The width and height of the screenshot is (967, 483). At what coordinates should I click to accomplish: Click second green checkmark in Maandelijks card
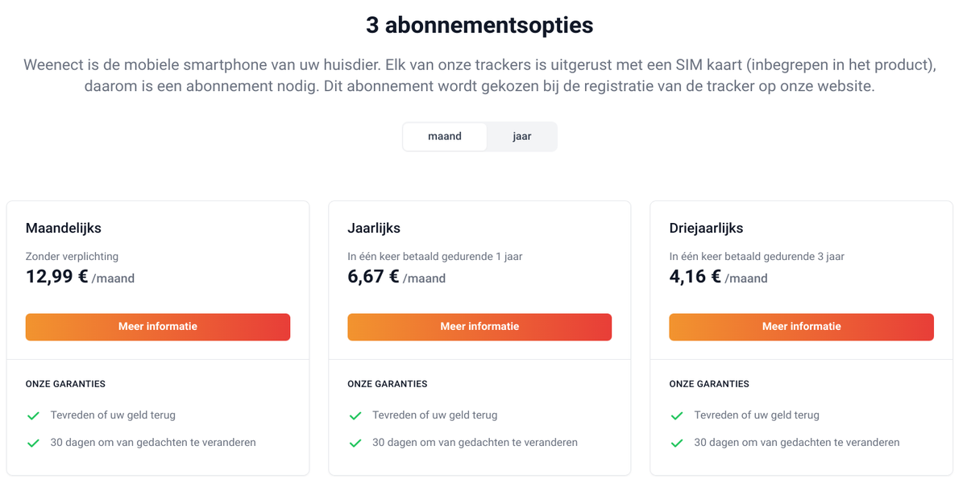click(34, 443)
